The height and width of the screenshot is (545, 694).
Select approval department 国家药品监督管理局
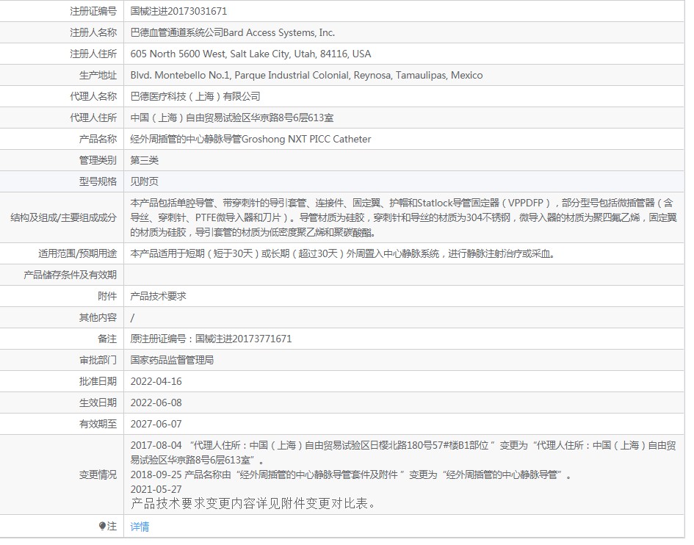pyautogui.click(x=172, y=360)
